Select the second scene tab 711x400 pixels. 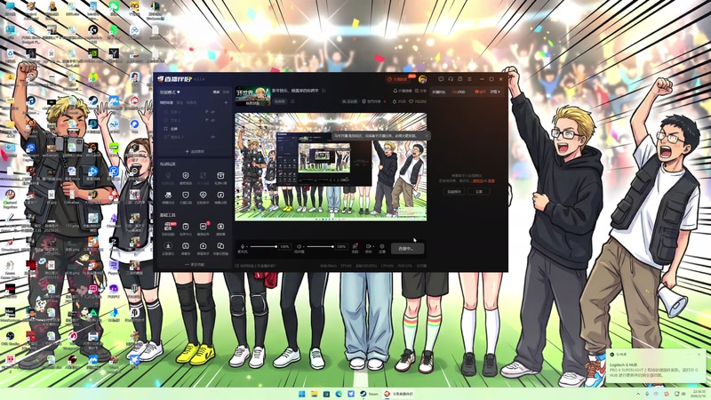[x=180, y=102]
